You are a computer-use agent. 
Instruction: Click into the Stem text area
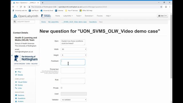pyautogui.click(x=73, y=42)
